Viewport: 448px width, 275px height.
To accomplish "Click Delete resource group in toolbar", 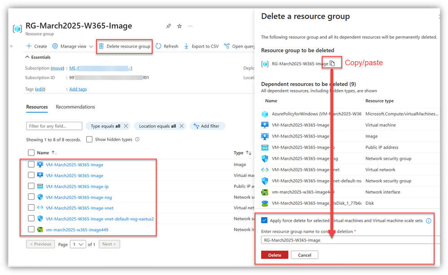I will coord(125,46).
